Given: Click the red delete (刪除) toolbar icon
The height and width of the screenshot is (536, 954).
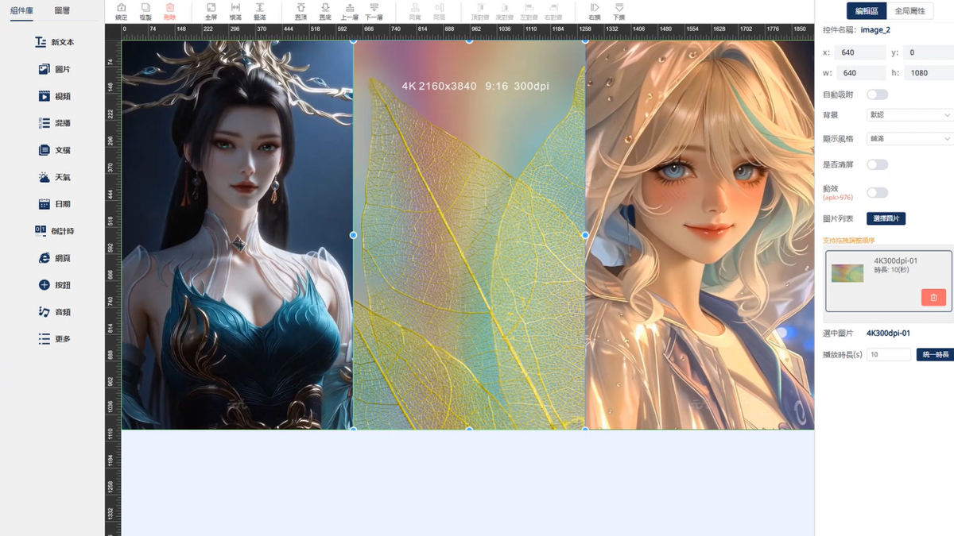Looking at the screenshot, I should coord(169,10).
